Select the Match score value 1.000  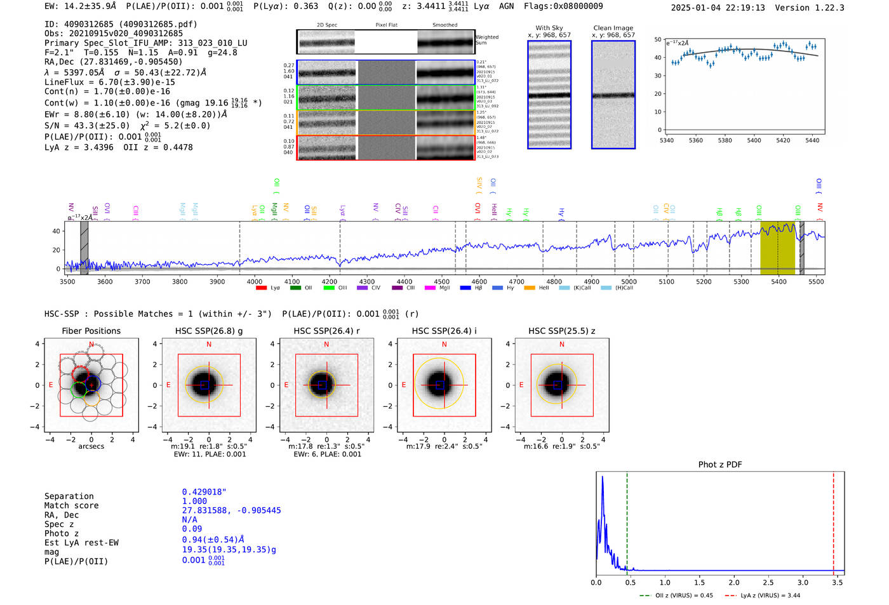(x=194, y=501)
